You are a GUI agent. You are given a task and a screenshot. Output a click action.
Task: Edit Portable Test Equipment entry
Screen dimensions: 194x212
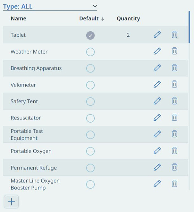[x=157, y=134]
